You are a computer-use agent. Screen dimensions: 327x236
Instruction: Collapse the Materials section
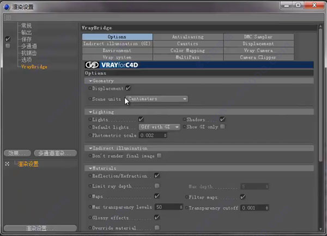[x=90, y=168]
